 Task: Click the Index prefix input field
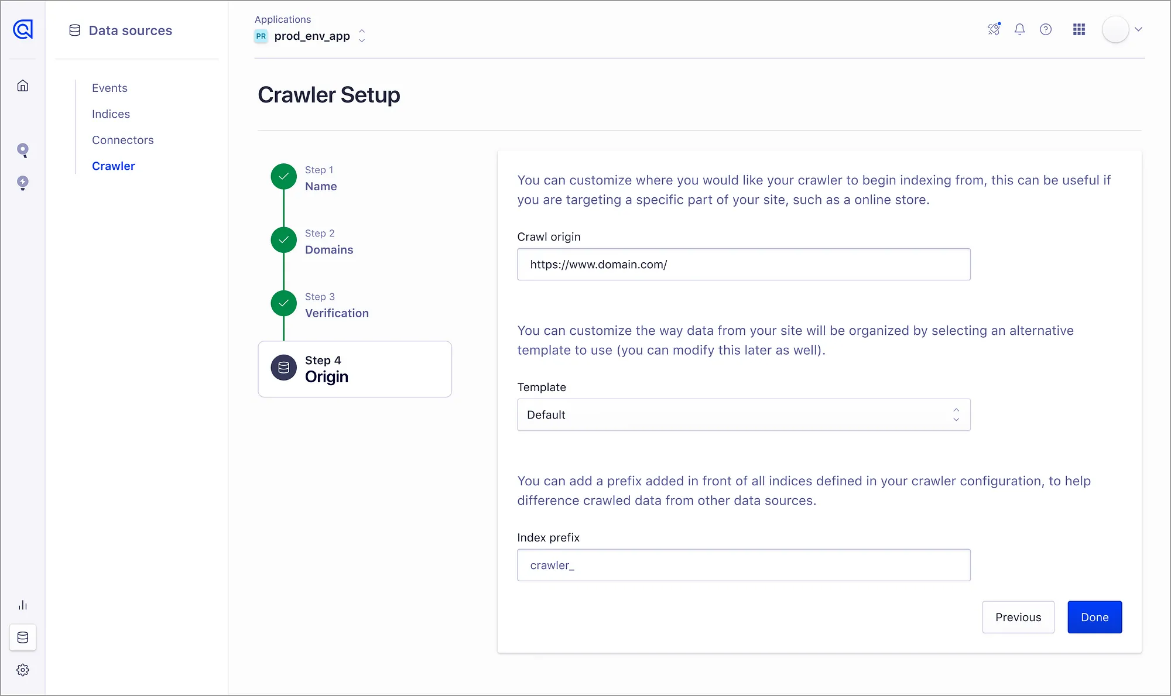click(743, 565)
